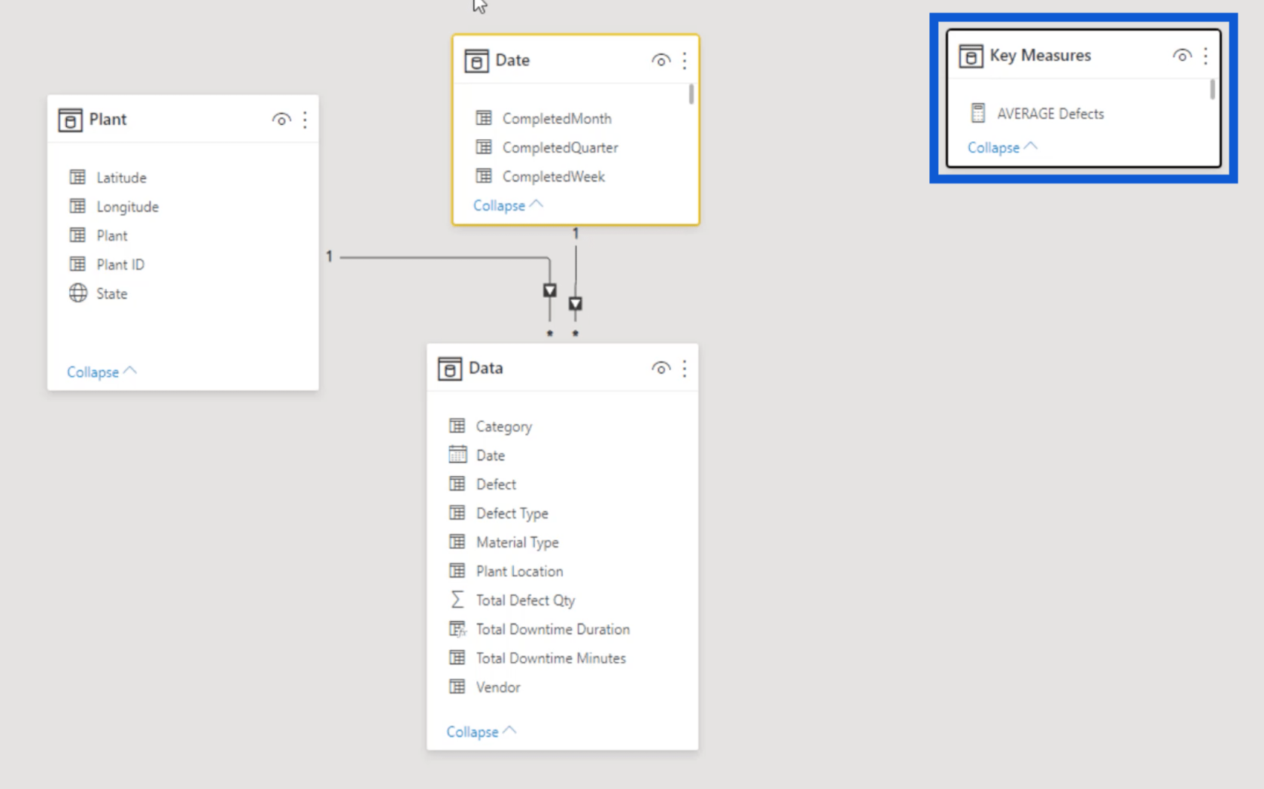1264x789 pixels.
Task: Click the Date-to-Data relationship direction arrow
Action: coord(576,304)
